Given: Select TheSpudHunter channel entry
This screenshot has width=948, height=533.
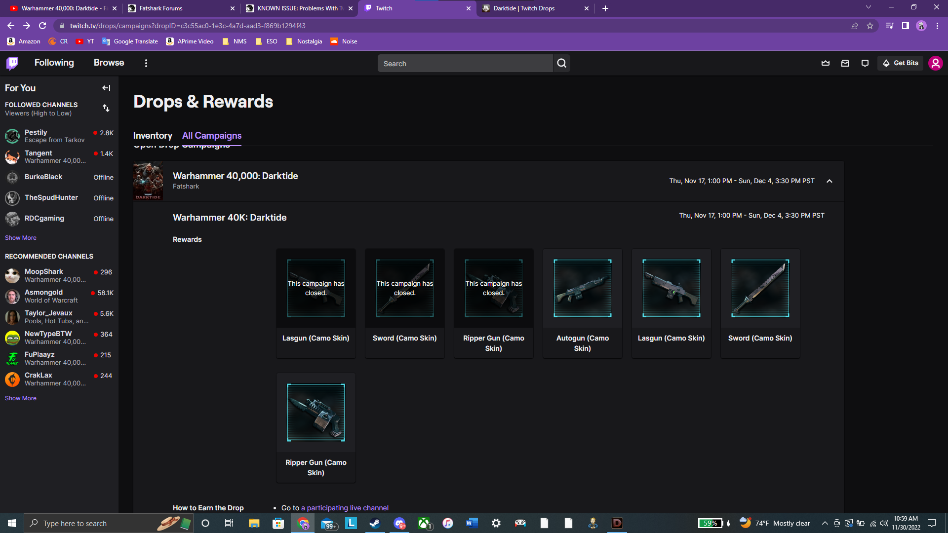Looking at the screenshot, I should click(59, 198).
